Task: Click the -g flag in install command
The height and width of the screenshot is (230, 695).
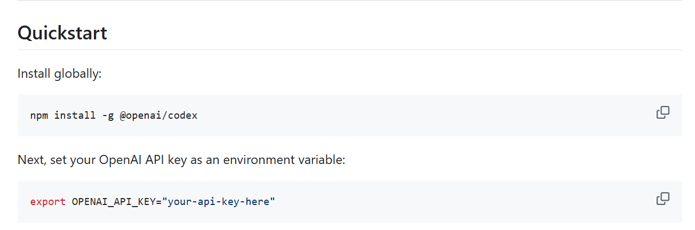Action: pos(108,116)
